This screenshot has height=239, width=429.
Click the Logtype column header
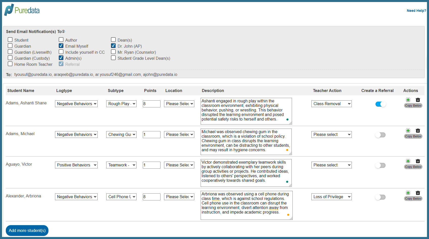pos(64,91)
